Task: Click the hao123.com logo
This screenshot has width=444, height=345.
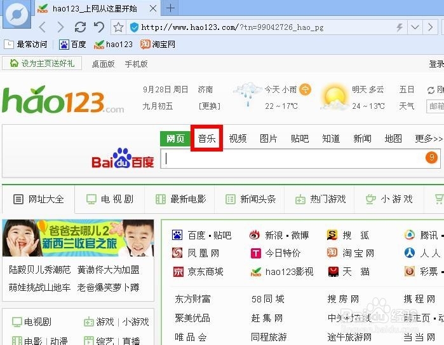Action: click(63, 99)
